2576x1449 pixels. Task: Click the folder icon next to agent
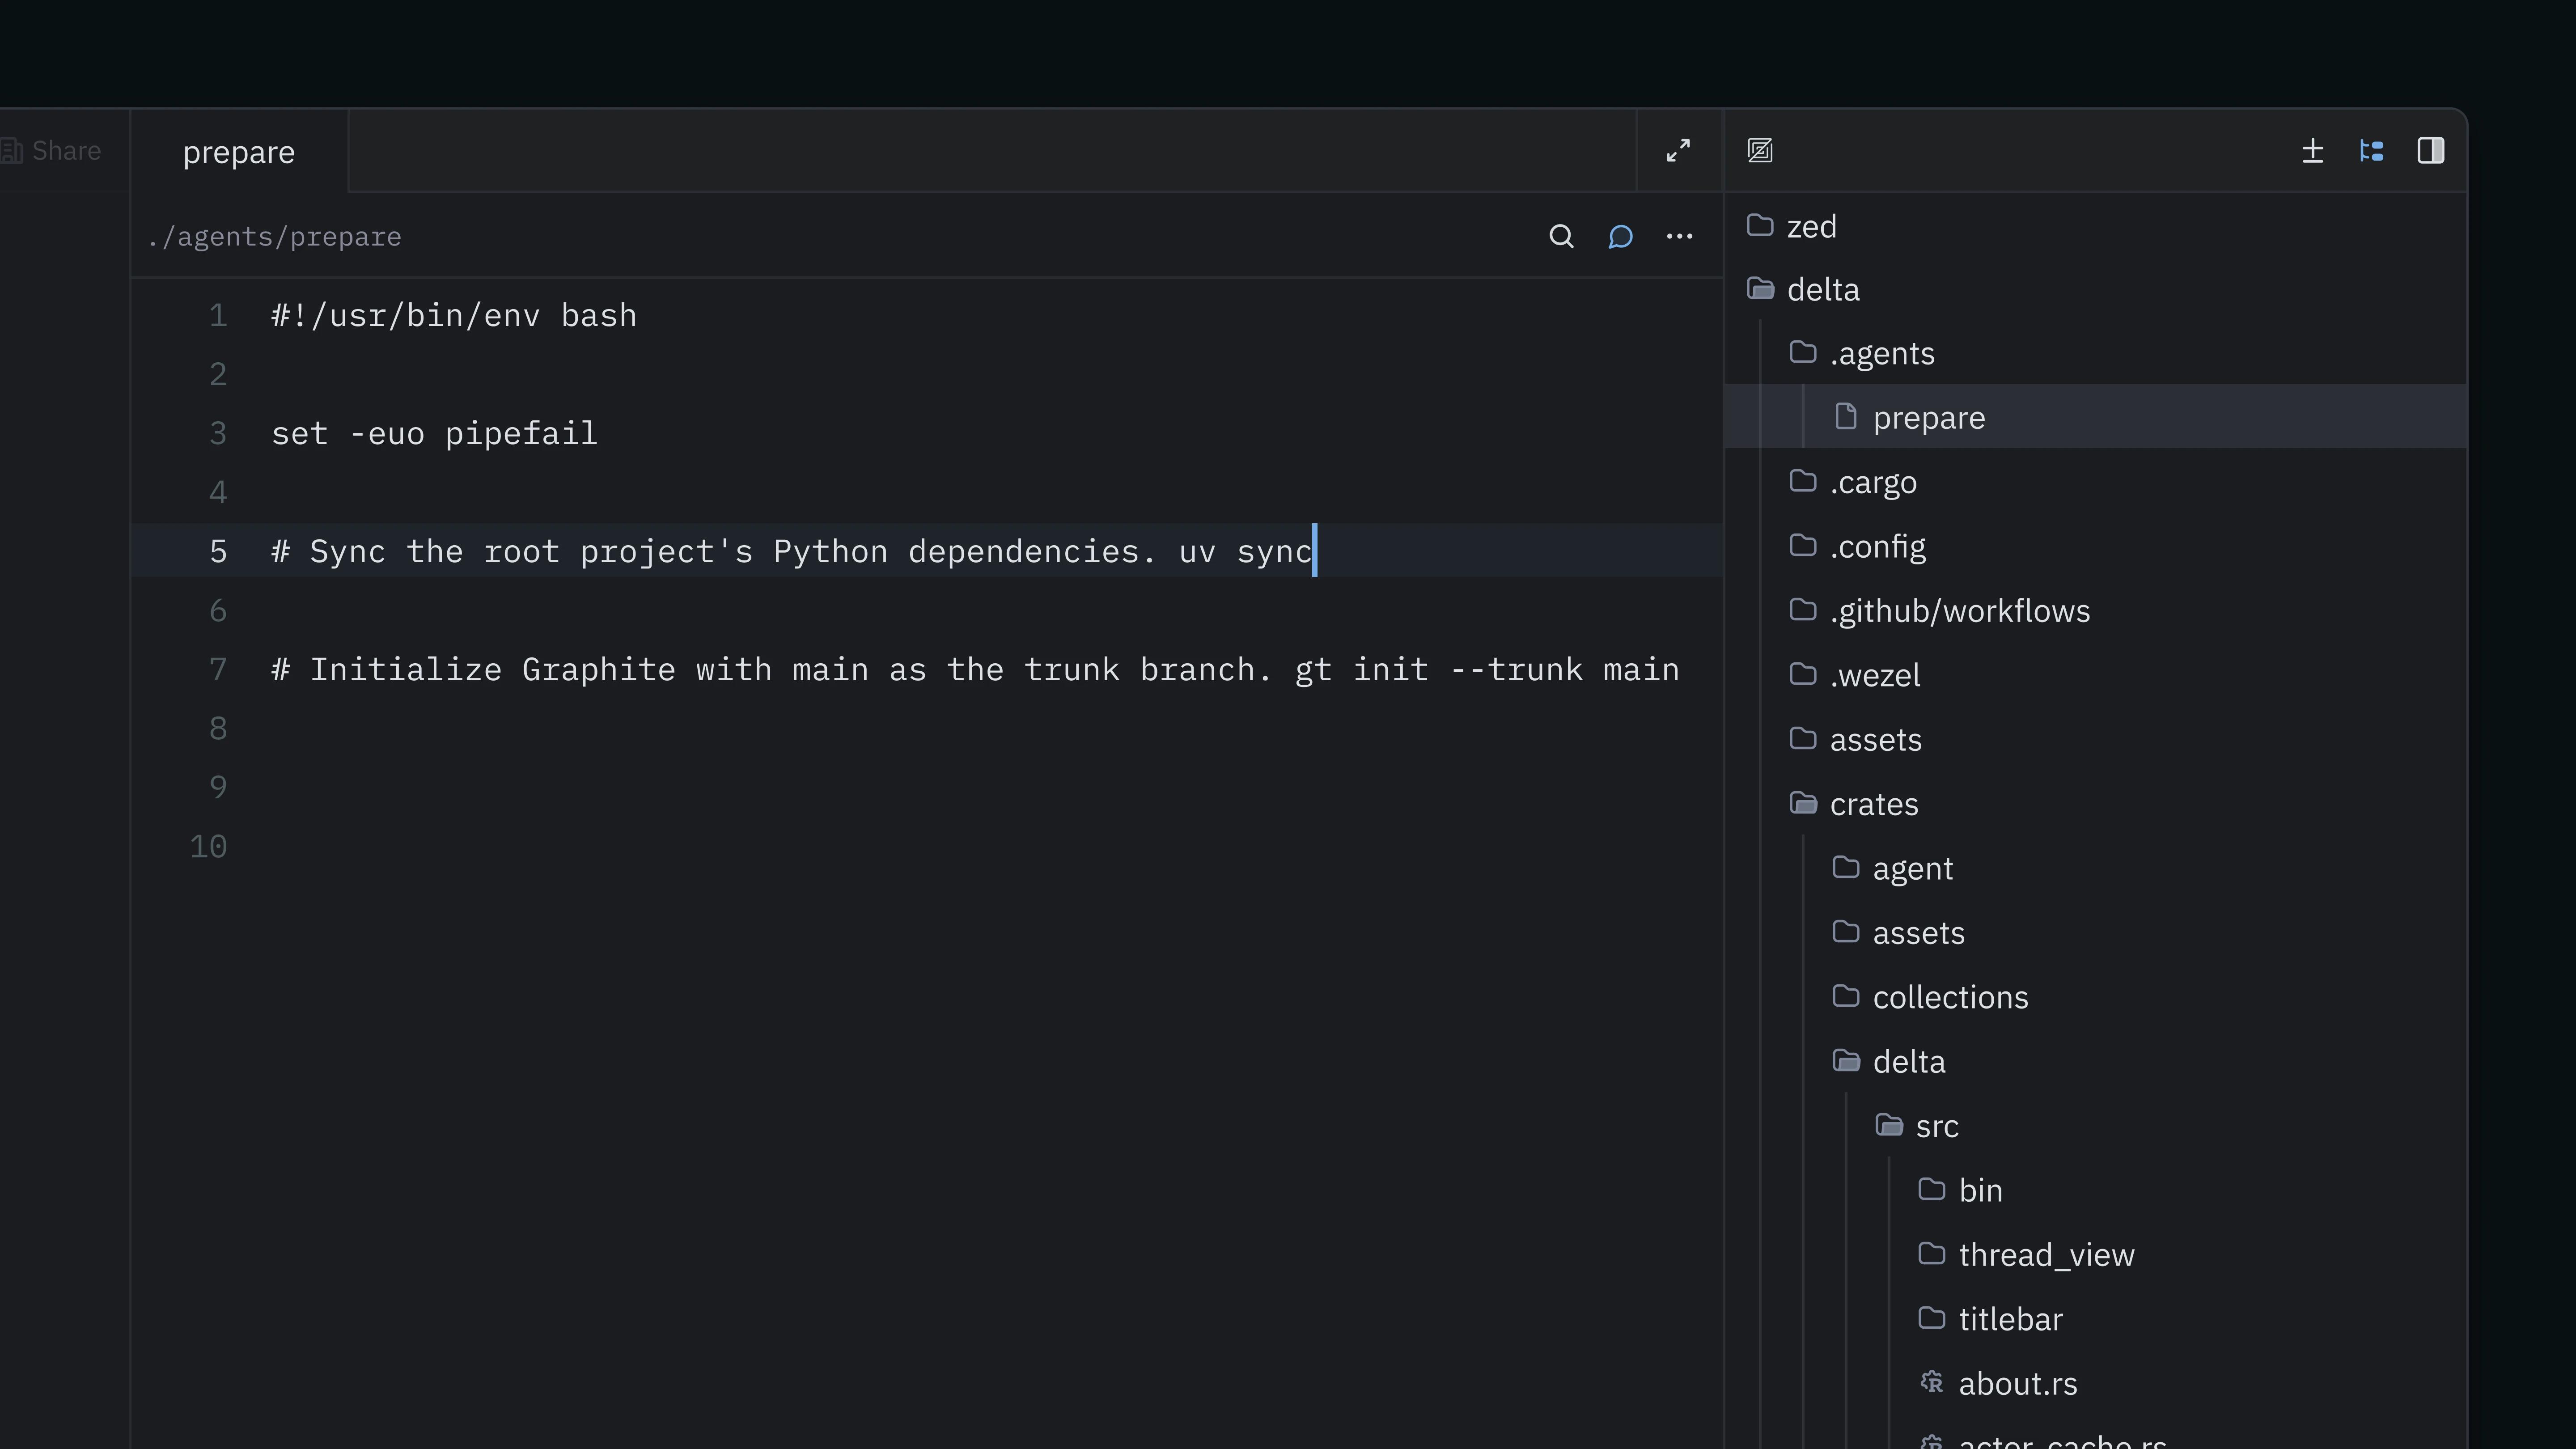(1846, 867)
